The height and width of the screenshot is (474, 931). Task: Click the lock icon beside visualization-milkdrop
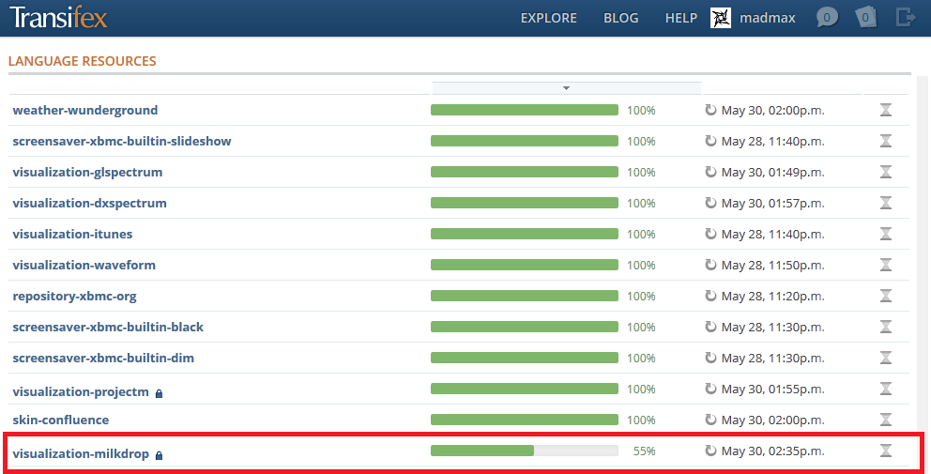[x=159, y=455]
